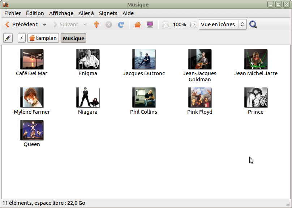Click the Musique path bar button
292x208 pixels.
[73, 38]
